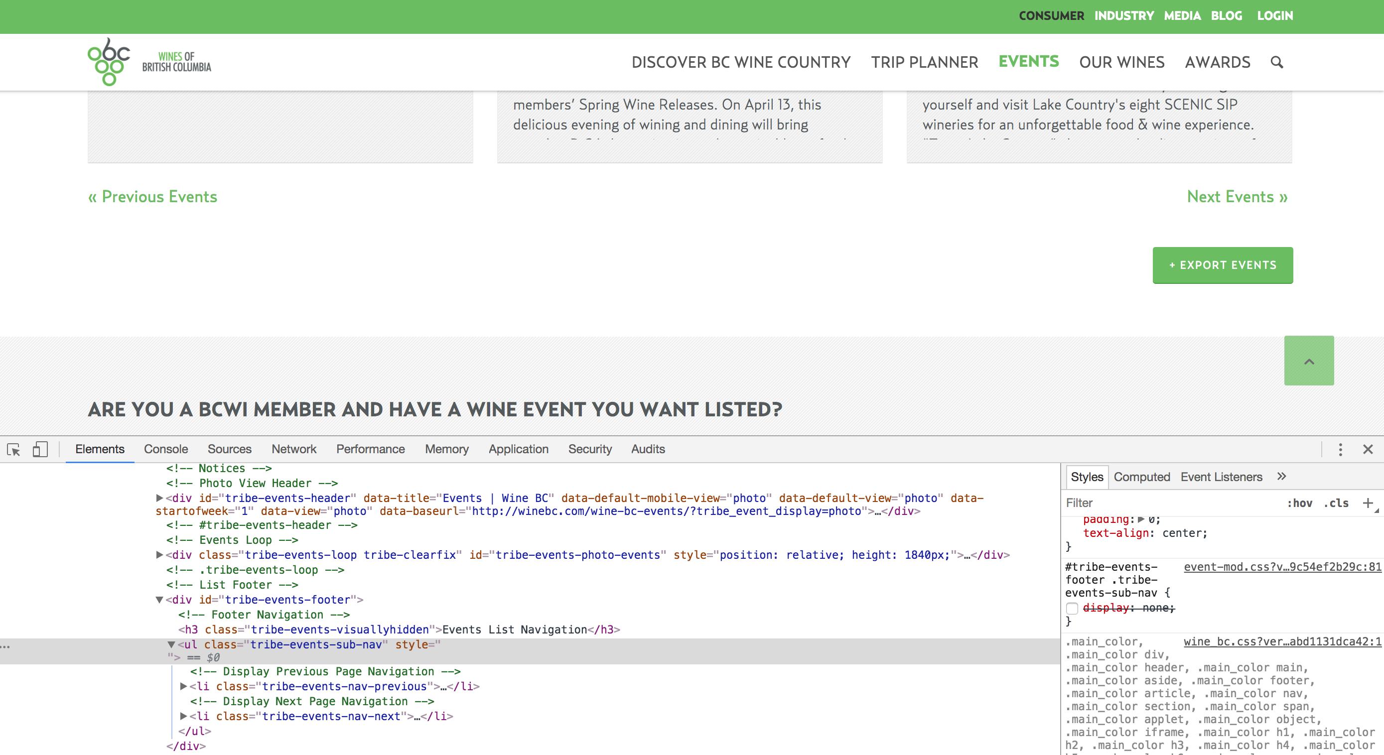Switch to the Console tab
Screen dimensions: 1384x755
(x=165, y=449)
